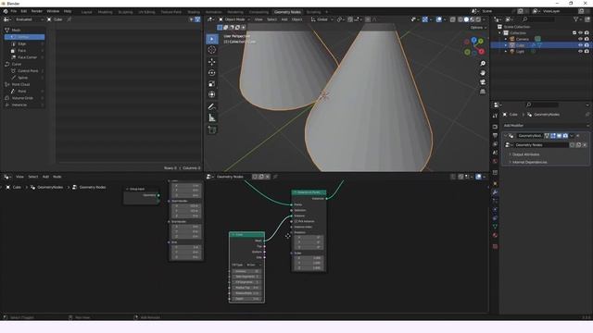
Task: Select the Select Box tool in viewport toolbar
Action: point(212,39)
